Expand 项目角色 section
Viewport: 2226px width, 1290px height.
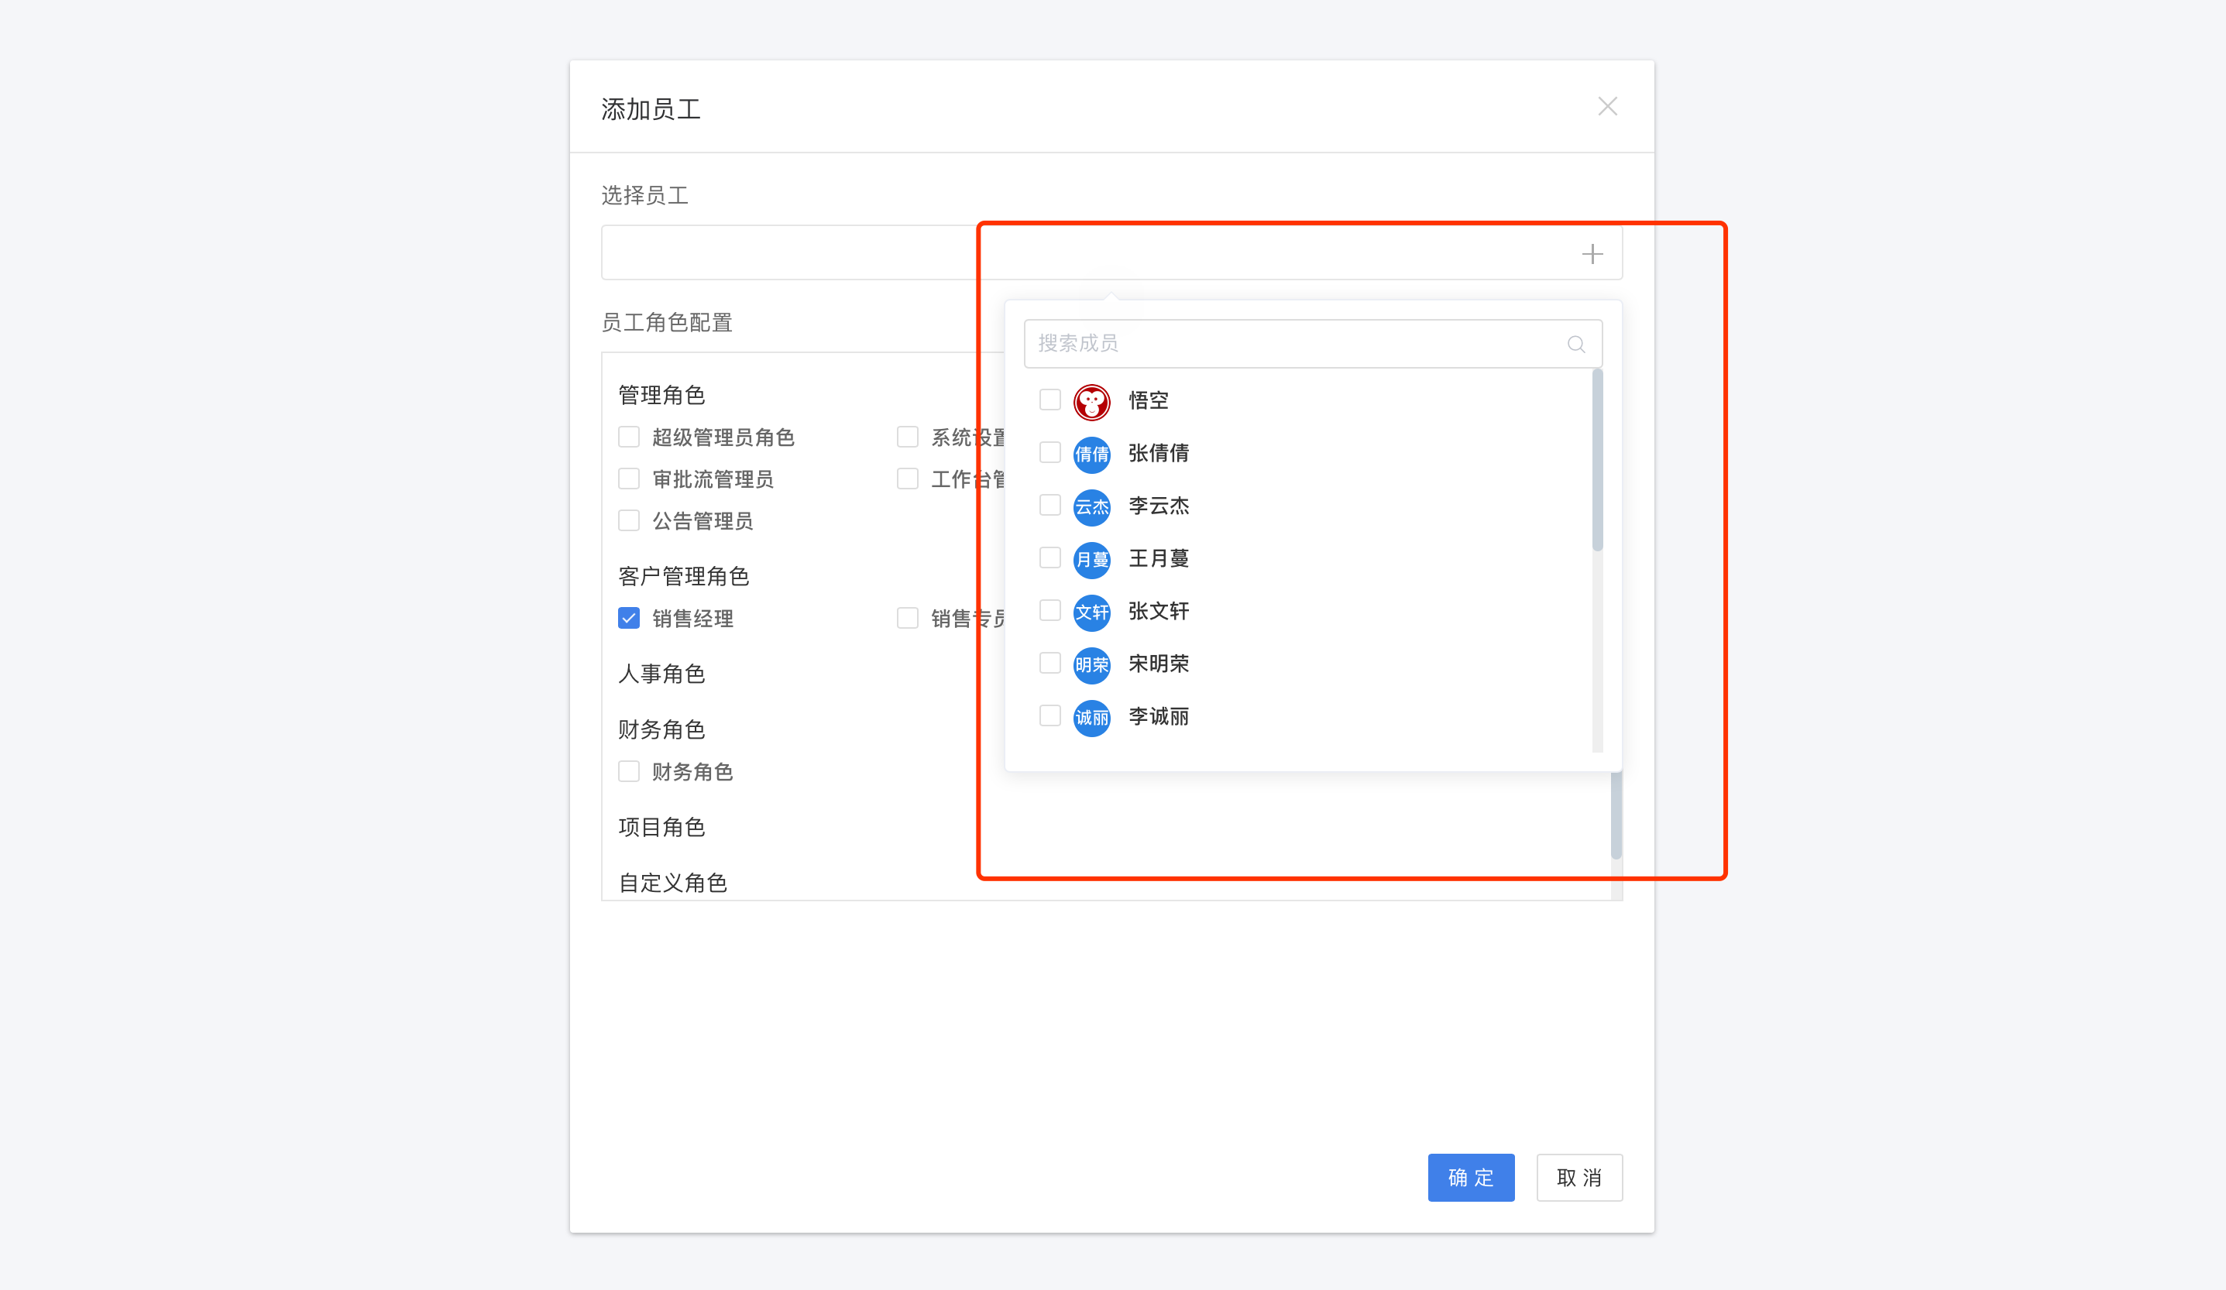coord(661,828)
